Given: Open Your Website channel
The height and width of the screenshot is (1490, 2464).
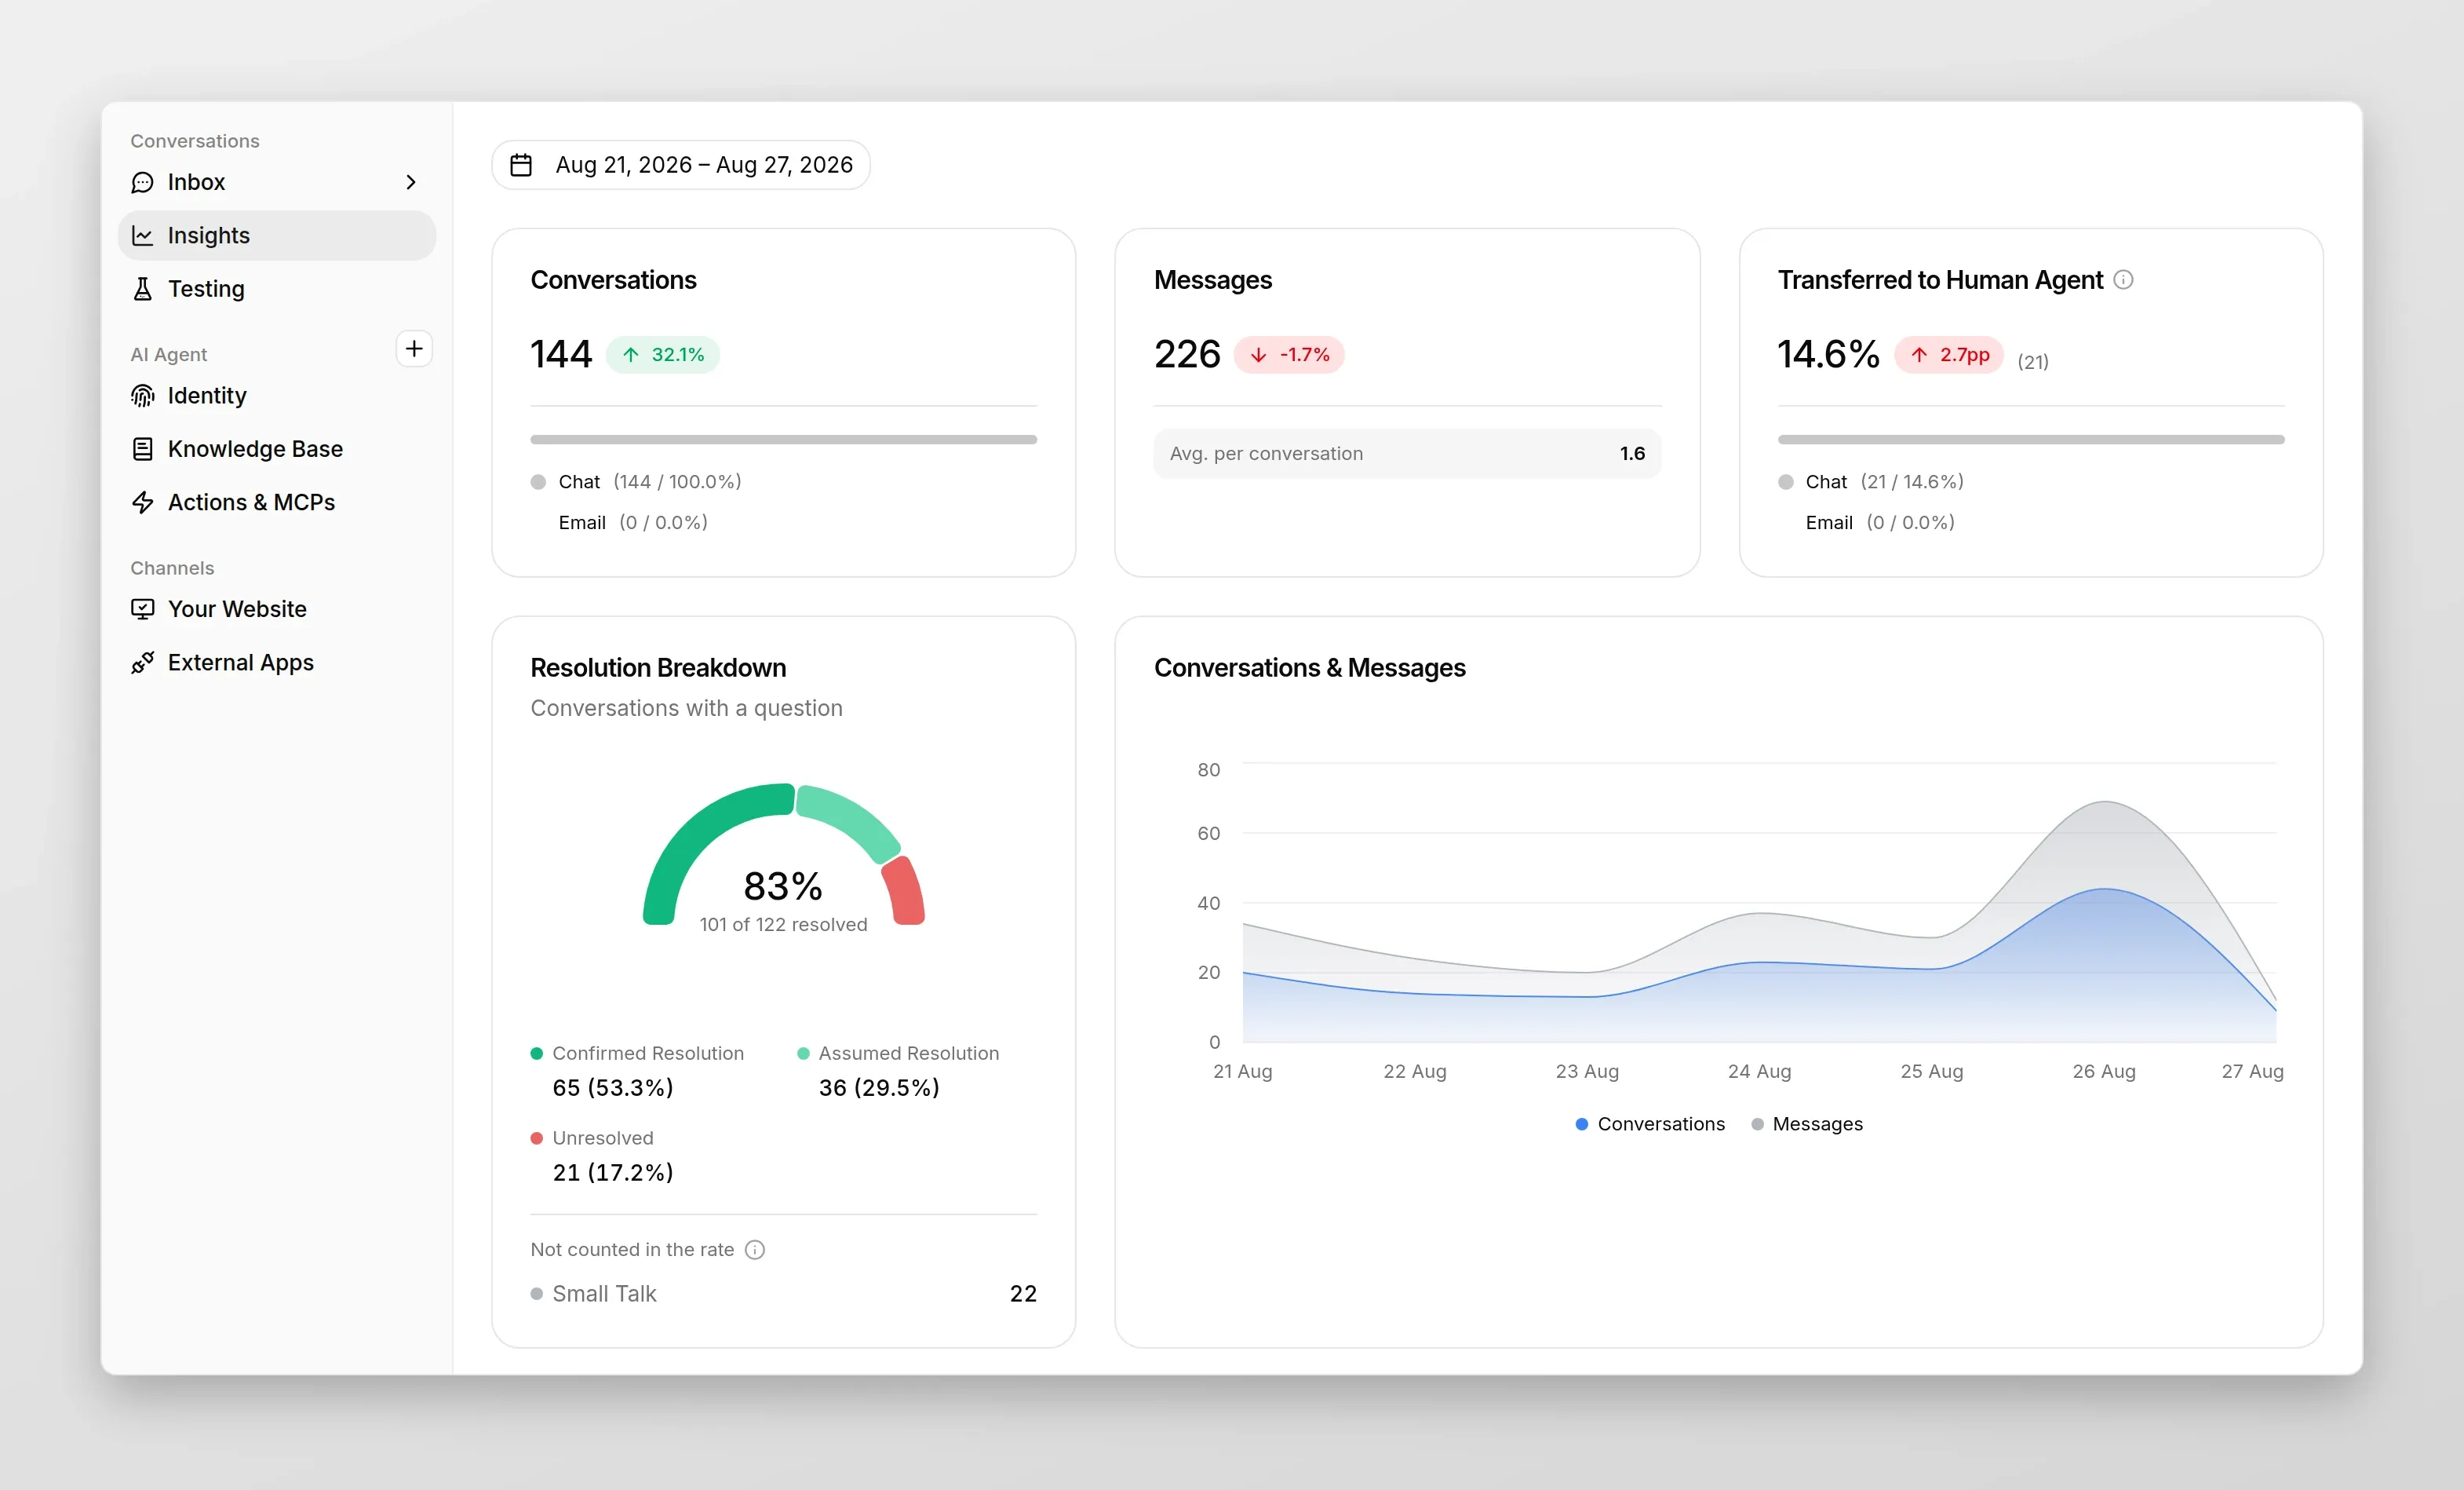Looking at the screenshot, I should pos(277,609).
